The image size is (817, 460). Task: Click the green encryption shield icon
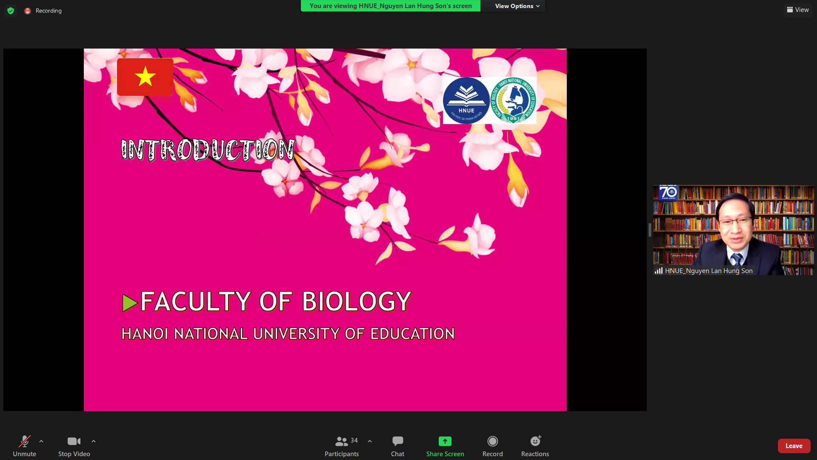[x=11, y=11]
